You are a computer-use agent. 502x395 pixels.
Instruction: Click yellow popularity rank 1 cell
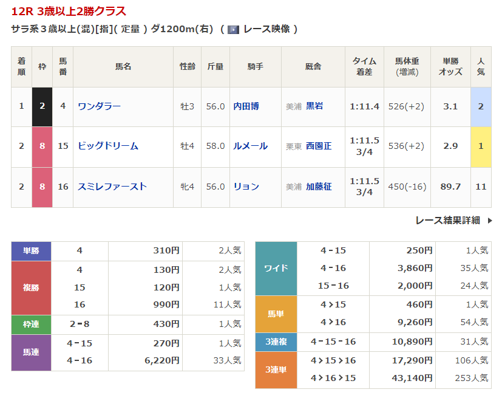[481, 146]
